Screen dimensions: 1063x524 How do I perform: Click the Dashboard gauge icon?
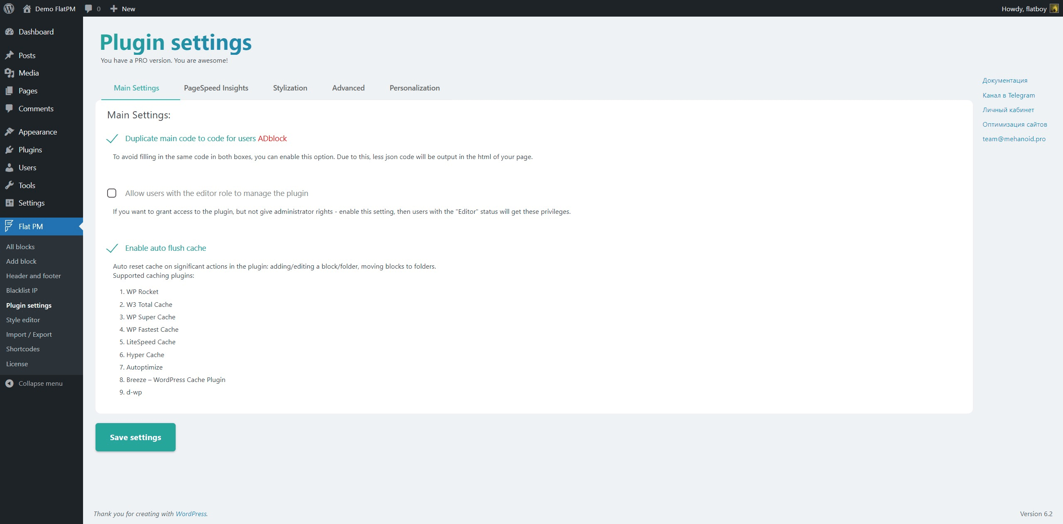click(x=10, y=32)
